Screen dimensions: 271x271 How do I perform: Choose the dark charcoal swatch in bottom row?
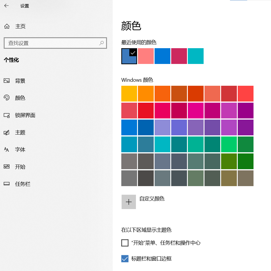pyautogui.click(x=146, y=178)
